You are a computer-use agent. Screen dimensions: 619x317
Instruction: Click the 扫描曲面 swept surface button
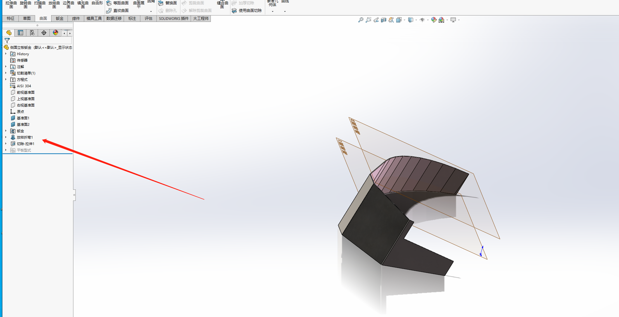[x=40, y=4]
